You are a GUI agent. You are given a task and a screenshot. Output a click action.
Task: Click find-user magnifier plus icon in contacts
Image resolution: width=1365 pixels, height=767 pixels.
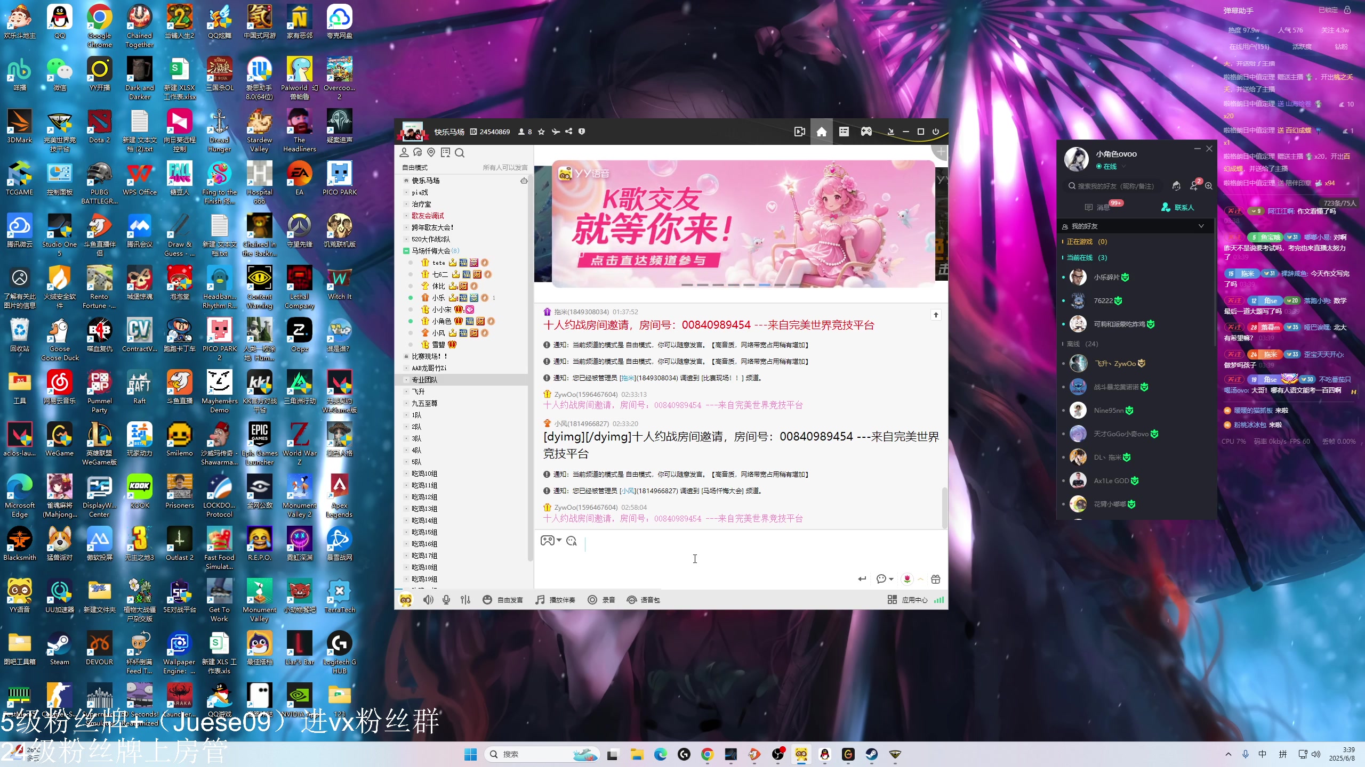[x=1209, y=186]
